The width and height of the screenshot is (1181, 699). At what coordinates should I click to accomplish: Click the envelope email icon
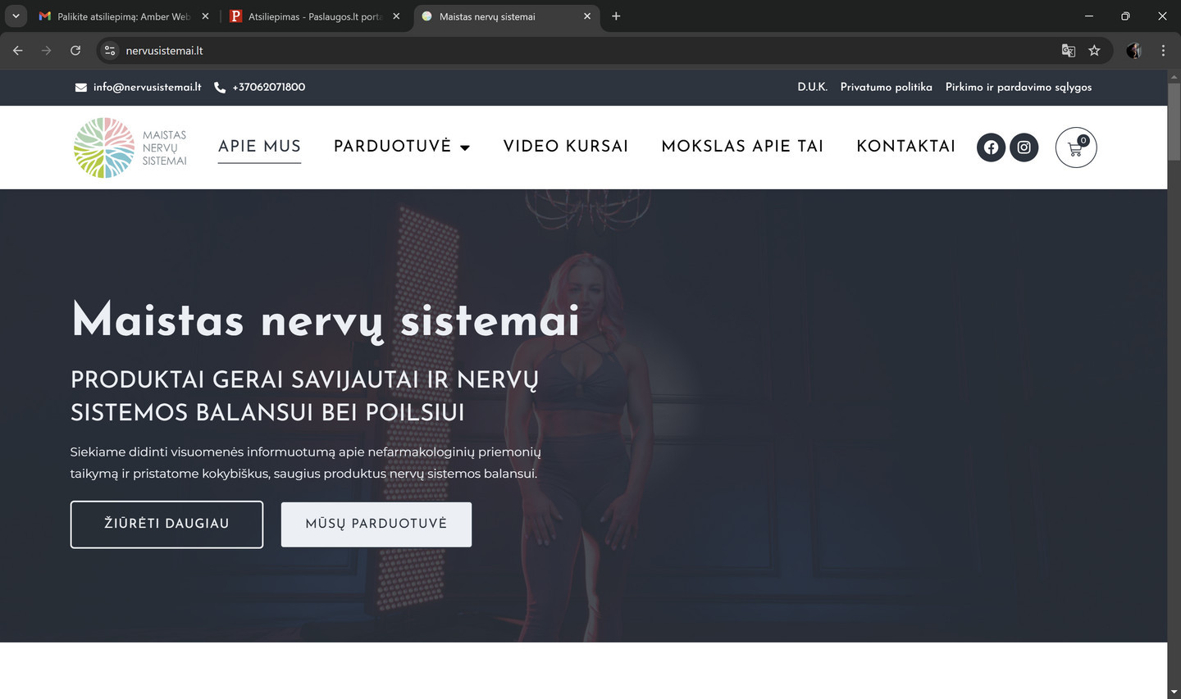click(81, 88)
